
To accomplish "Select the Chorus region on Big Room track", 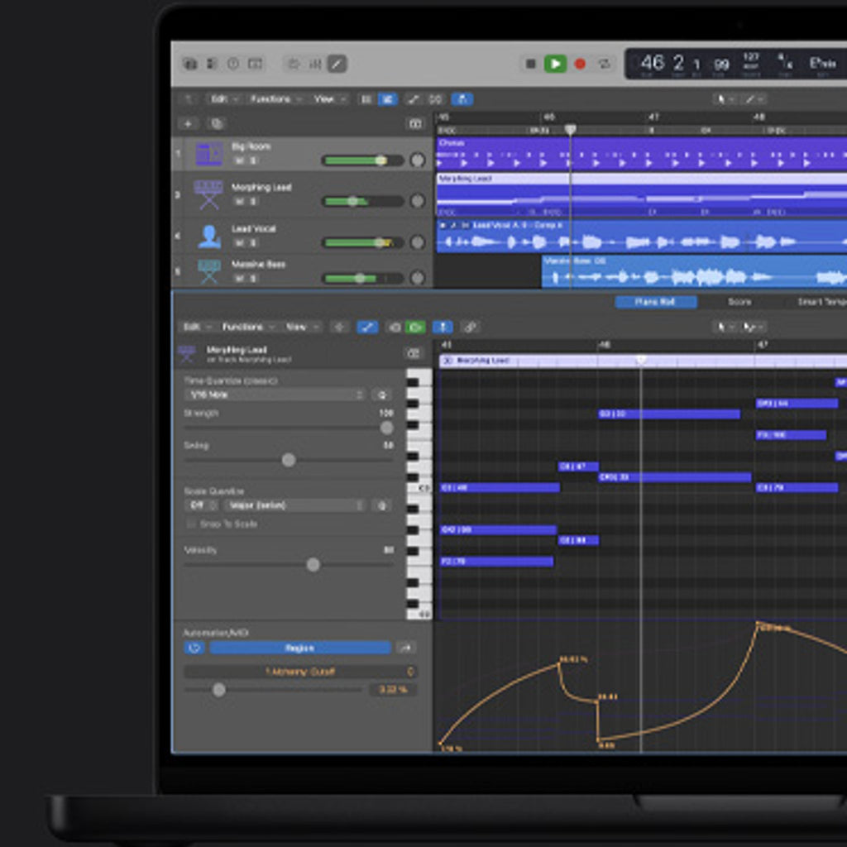I will (641, 153).
